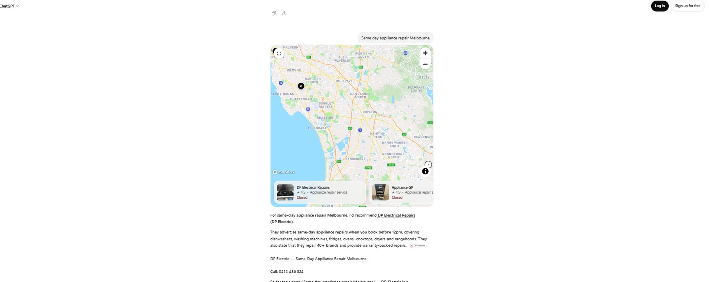This screenshot has width=711, height=282.
Task: Zoom out on the map
Action: (x=425, y=64)
